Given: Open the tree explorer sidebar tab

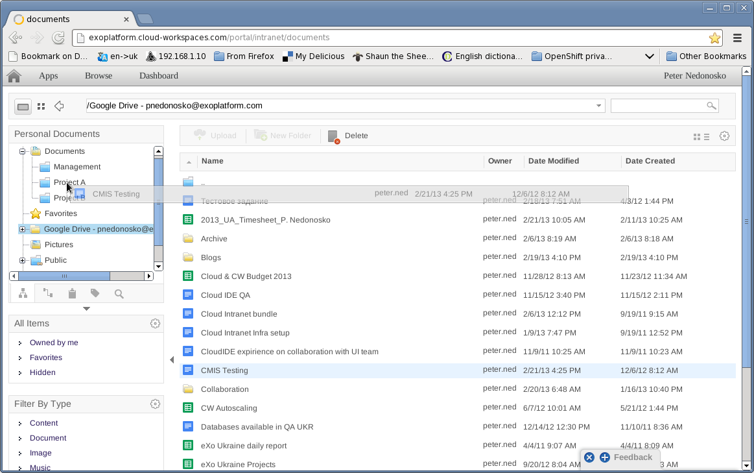Looking at the screenshot, I should [x=23, y=293].
